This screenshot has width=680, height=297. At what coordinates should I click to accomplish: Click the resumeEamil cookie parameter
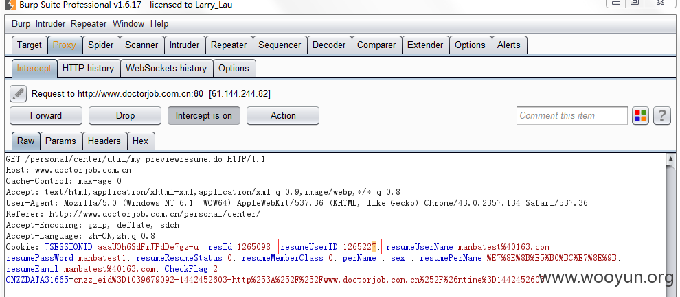tap(80, 269)
